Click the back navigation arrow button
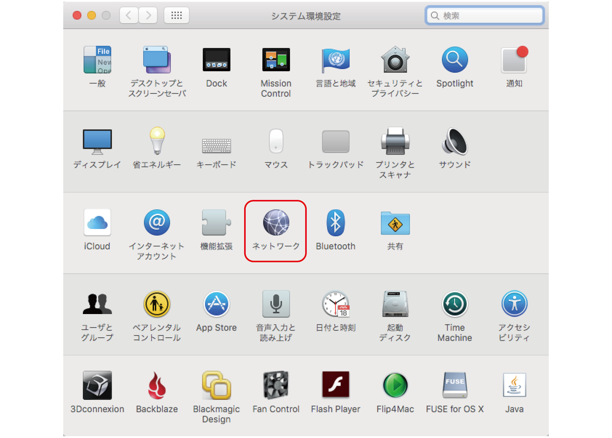This screenshot has width=612, height=438. coord(129,15)
